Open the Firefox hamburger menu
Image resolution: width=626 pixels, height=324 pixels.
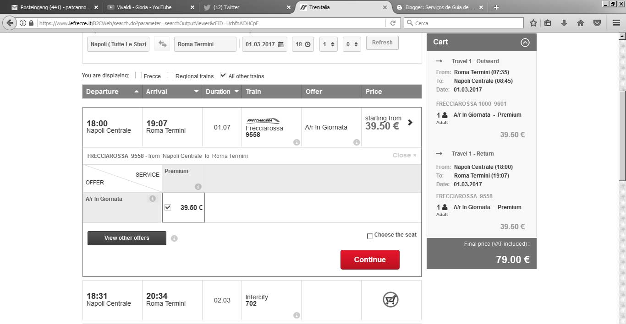point(616,23)
